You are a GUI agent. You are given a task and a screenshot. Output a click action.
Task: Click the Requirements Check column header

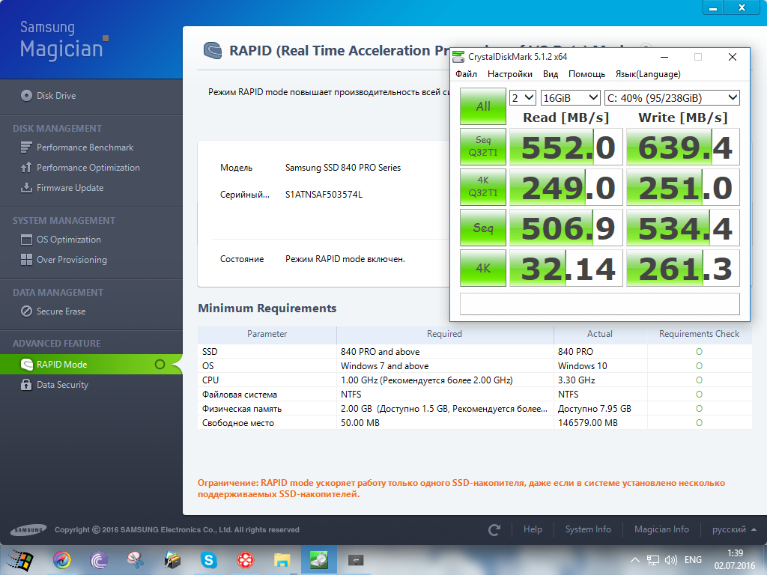coord(699,334)
